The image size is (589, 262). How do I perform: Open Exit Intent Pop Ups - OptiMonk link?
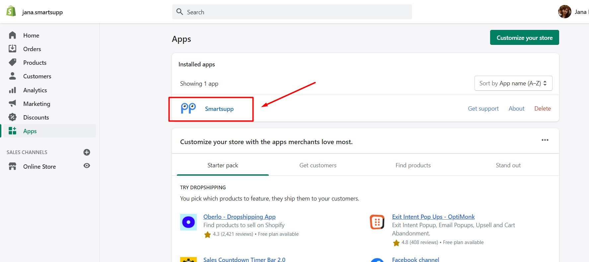click(x=433, y=217)
